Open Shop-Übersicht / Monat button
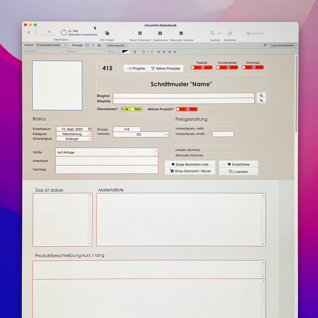This screenshot has width=318, height=318. [190, 171]
